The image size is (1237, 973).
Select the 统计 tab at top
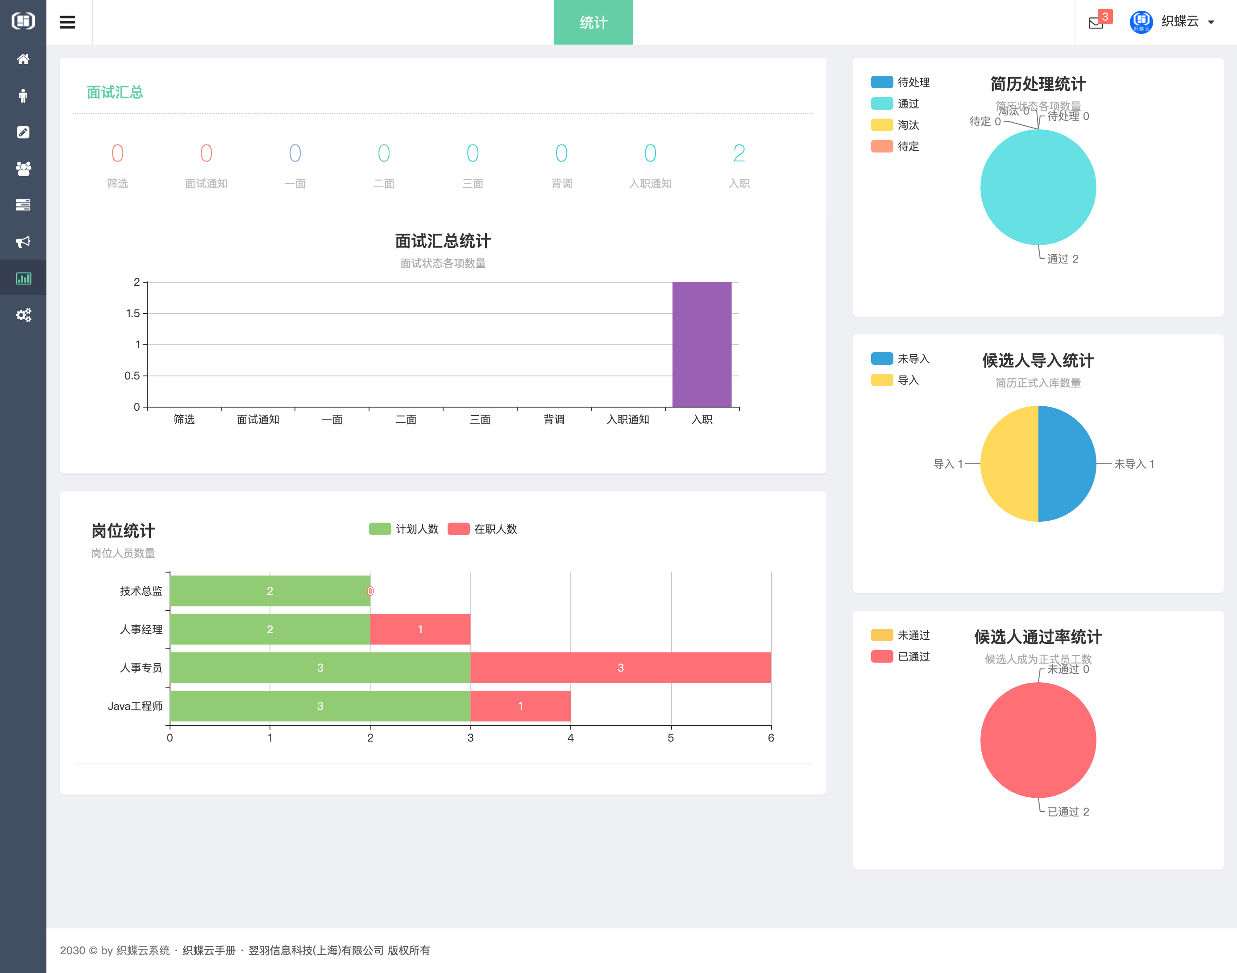(x=593, y=22)
